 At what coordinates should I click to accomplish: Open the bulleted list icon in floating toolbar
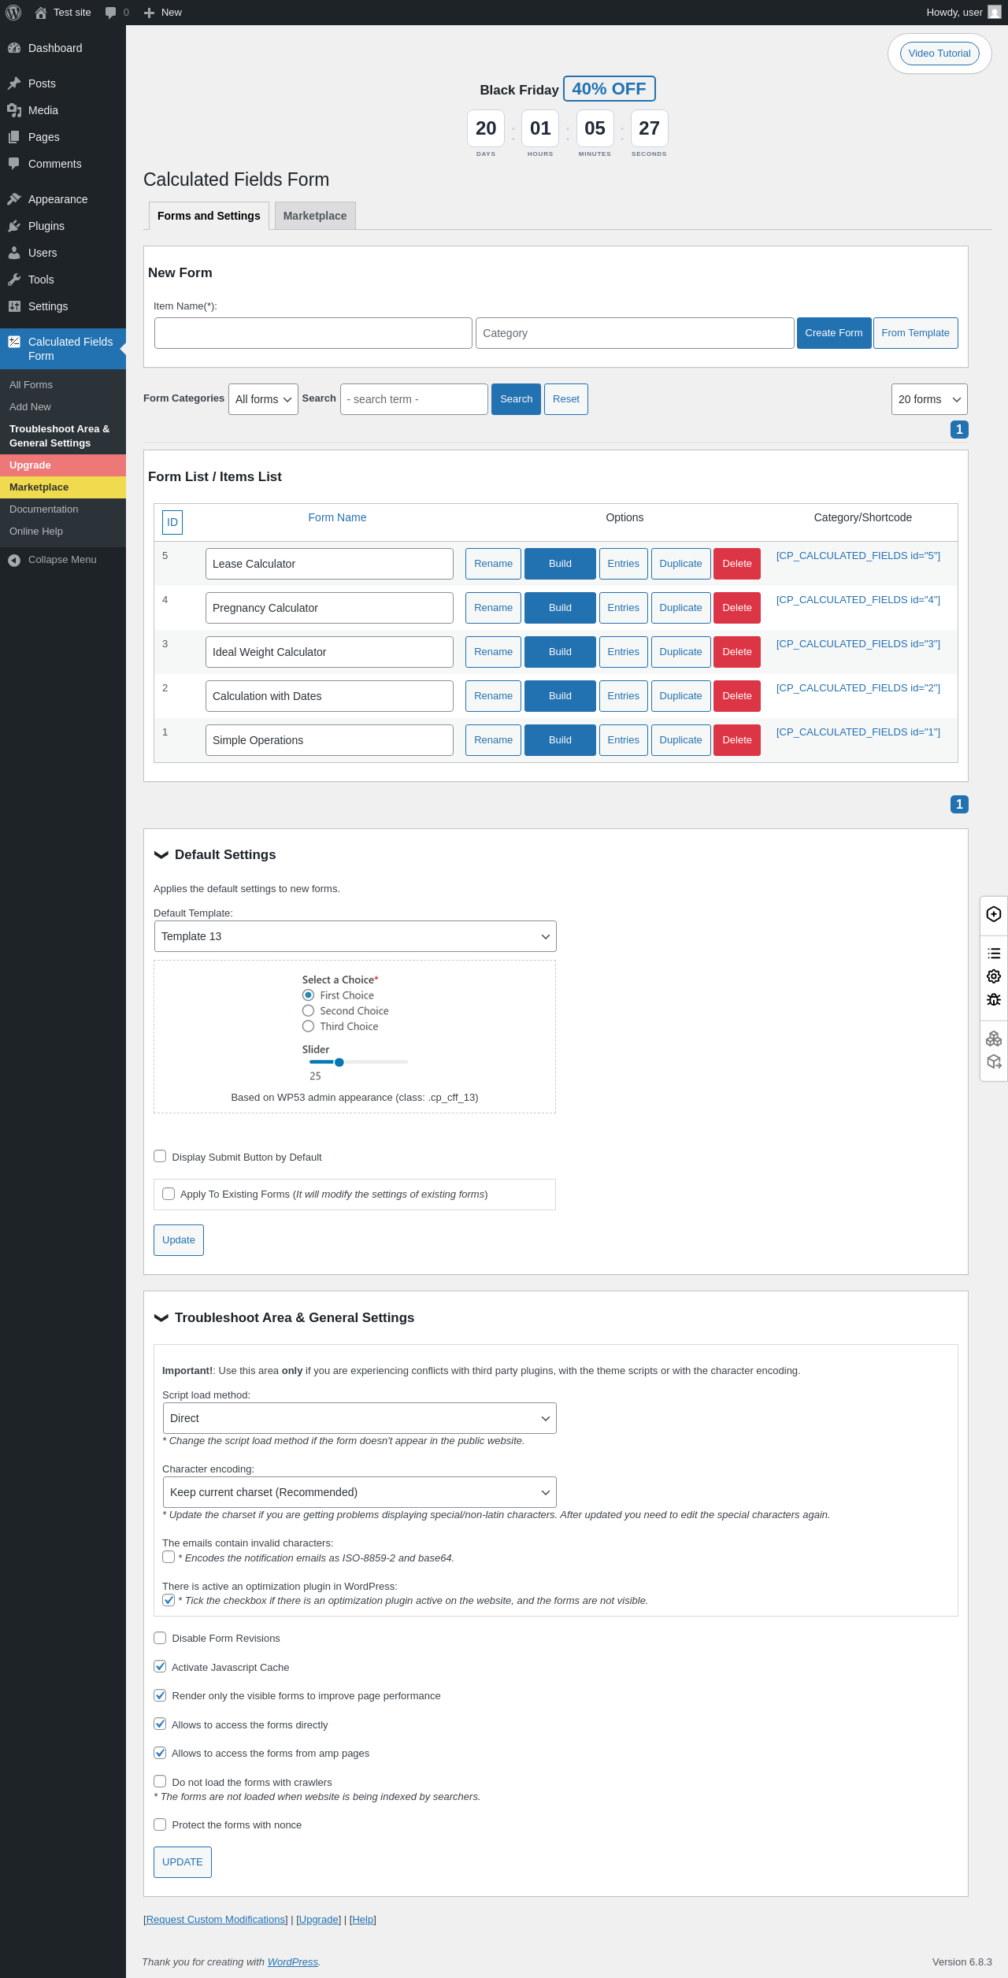[994, 954]
